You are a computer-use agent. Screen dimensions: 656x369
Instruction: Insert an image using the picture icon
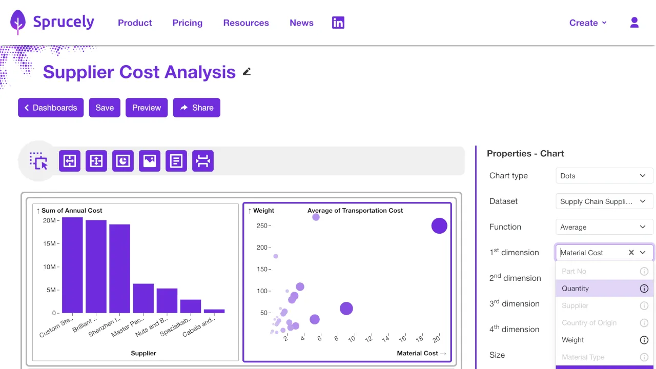[x=149, y=160]
